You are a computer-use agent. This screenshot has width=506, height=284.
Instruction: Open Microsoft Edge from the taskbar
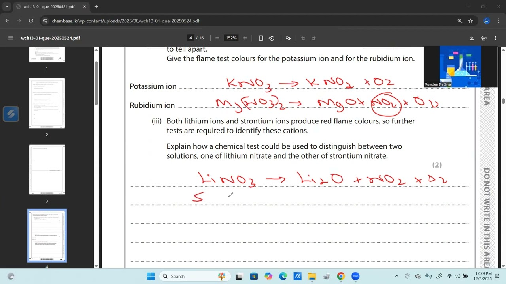click(x=283, y=276)
